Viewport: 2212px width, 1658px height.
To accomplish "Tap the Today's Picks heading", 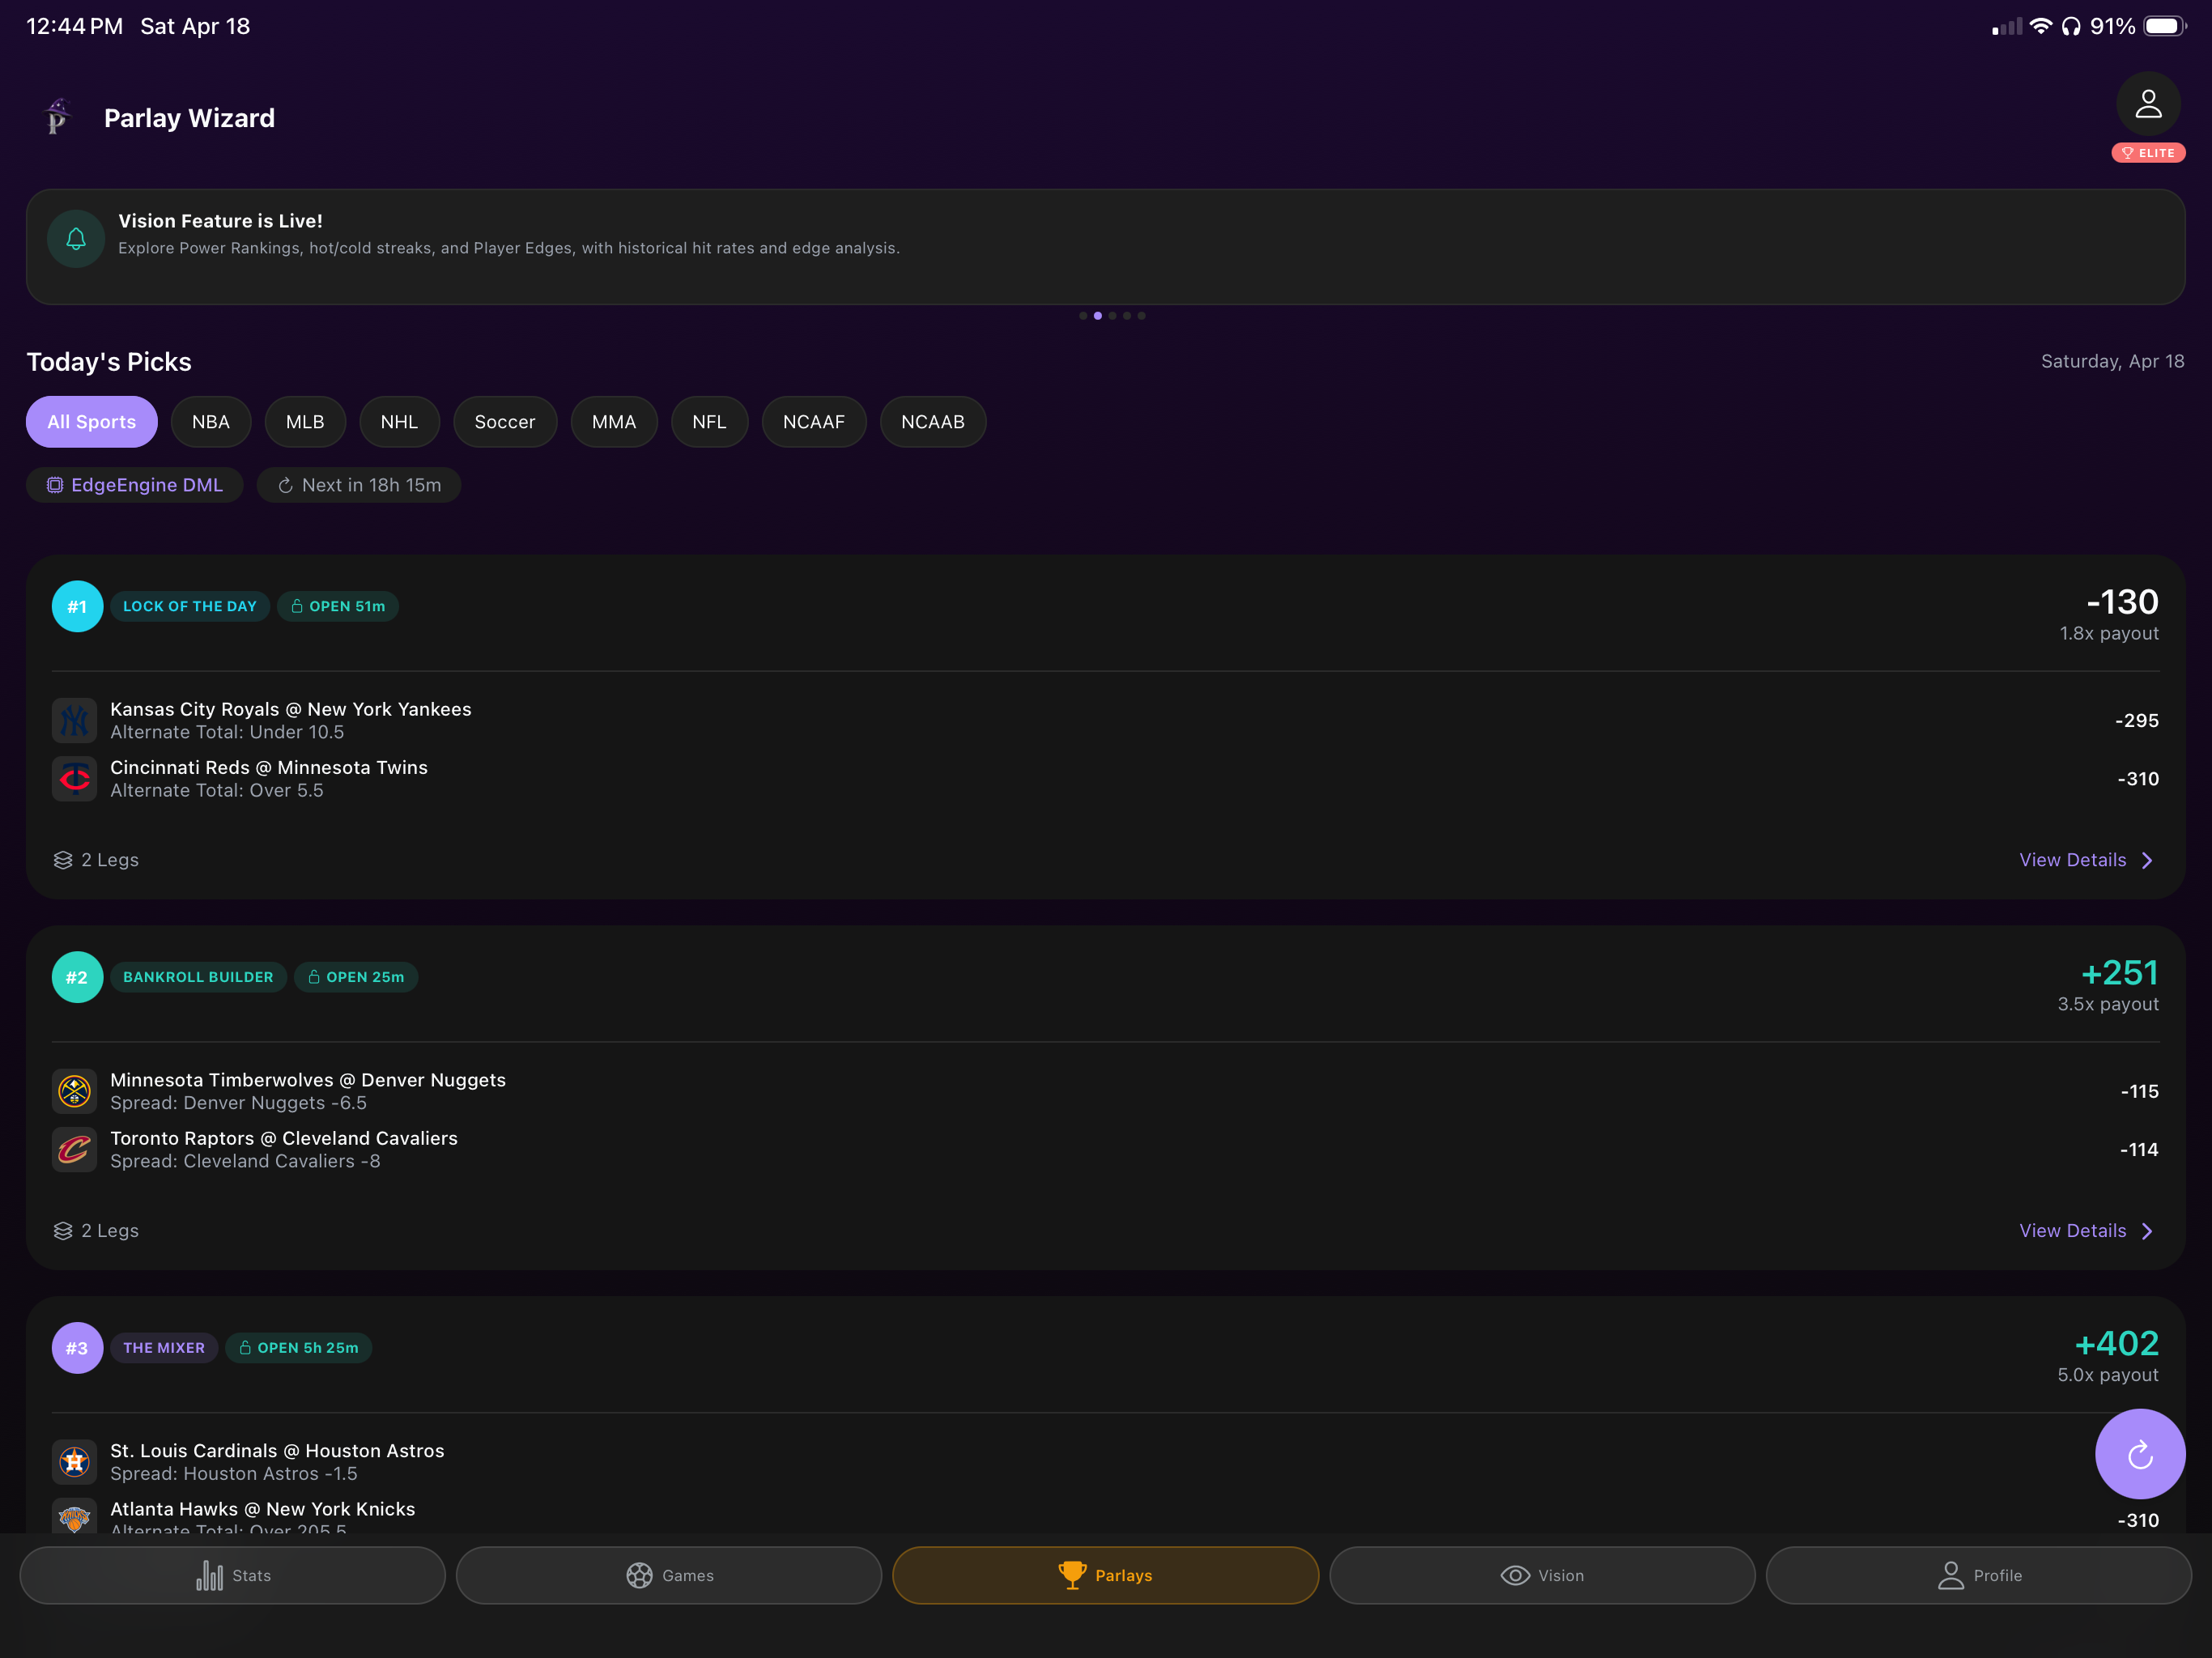I will pos(109,362).
